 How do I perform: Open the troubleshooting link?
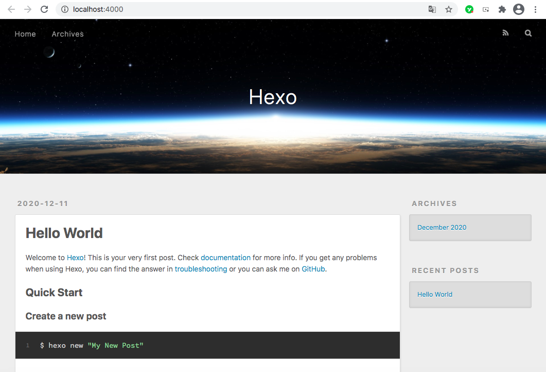tap(201, 269)
